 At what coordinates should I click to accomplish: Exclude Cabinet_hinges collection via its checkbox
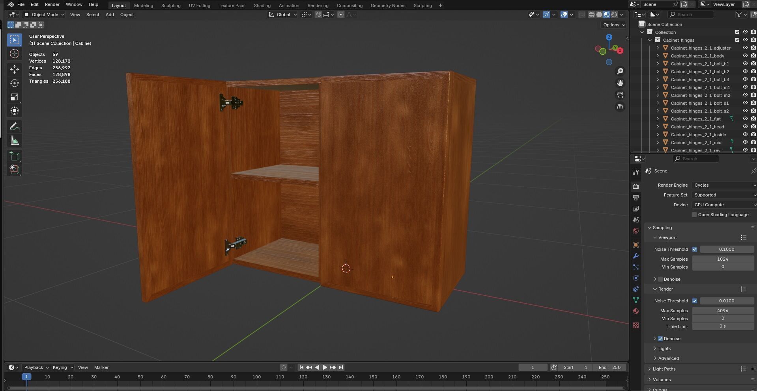[x=737, y=40]
